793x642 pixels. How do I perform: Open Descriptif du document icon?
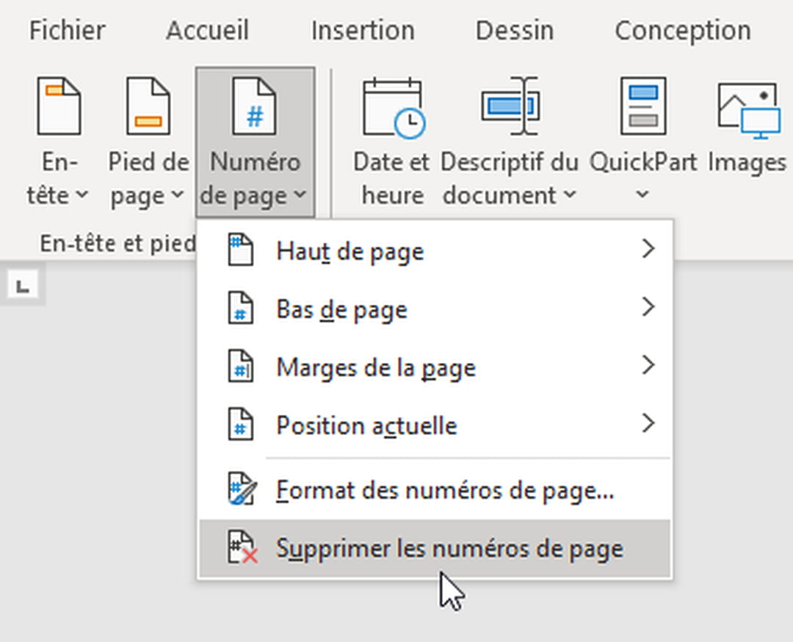pyautogui.click(x=511, y=107)
